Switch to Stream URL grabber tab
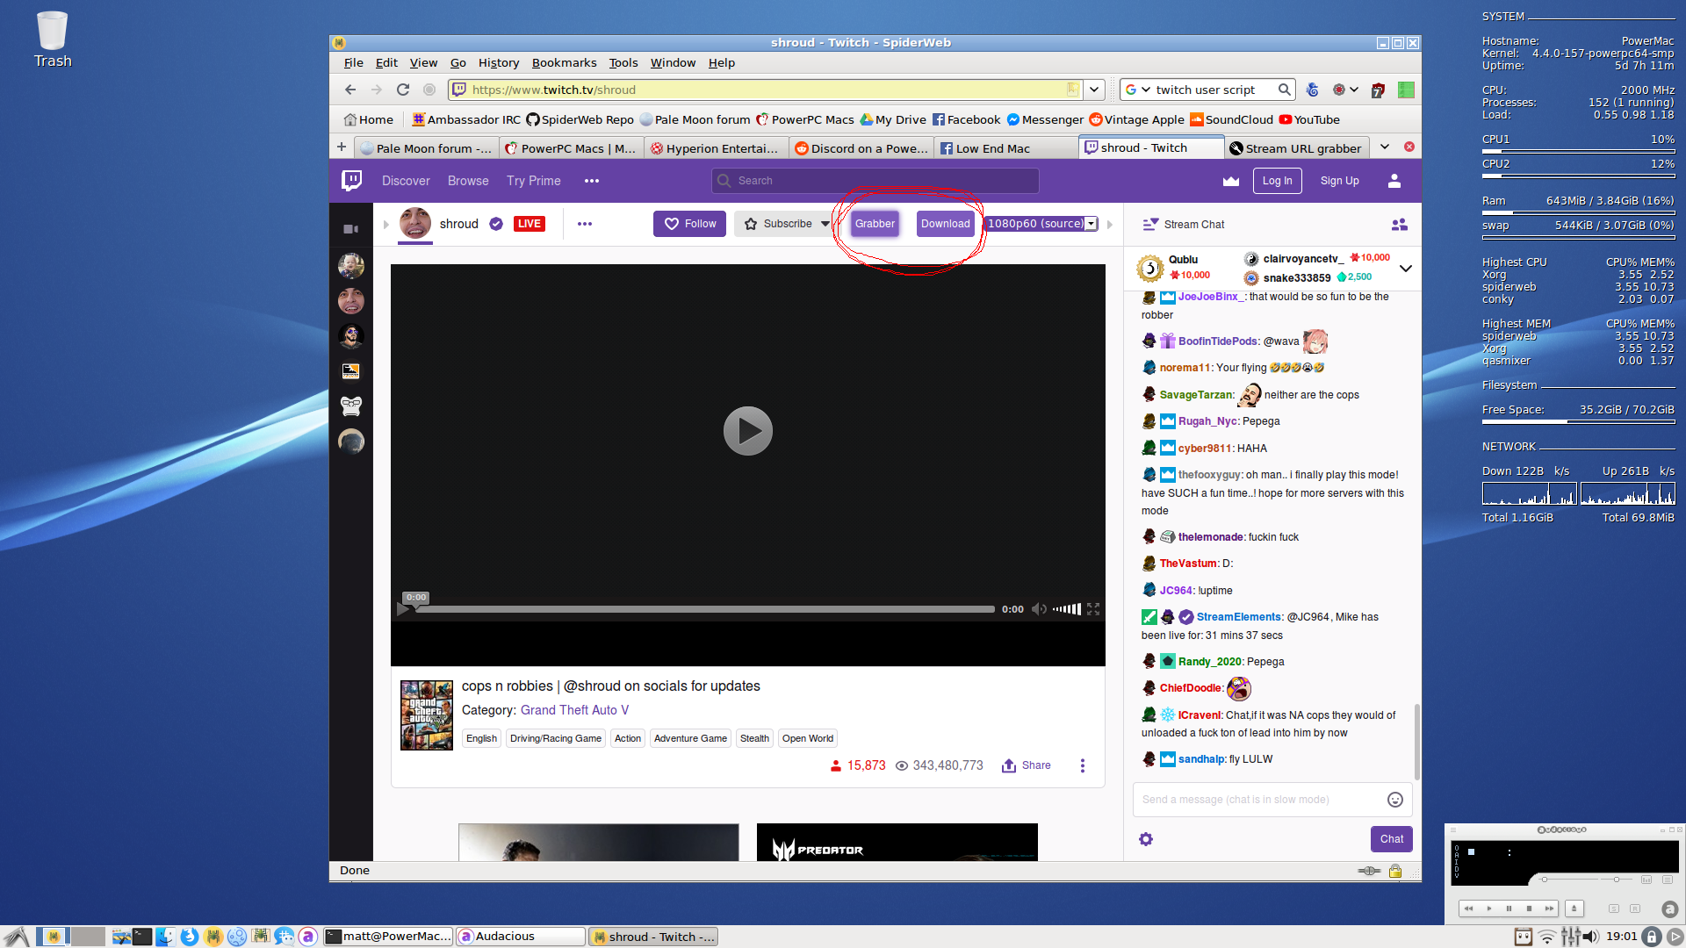1686x948 pixels. pos(1296,148)
